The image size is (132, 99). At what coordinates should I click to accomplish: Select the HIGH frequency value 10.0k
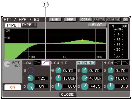[122, 78]
